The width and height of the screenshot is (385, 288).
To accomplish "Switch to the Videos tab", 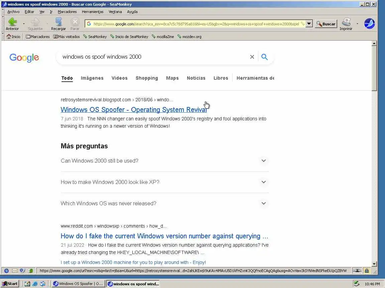I will 119,78.
